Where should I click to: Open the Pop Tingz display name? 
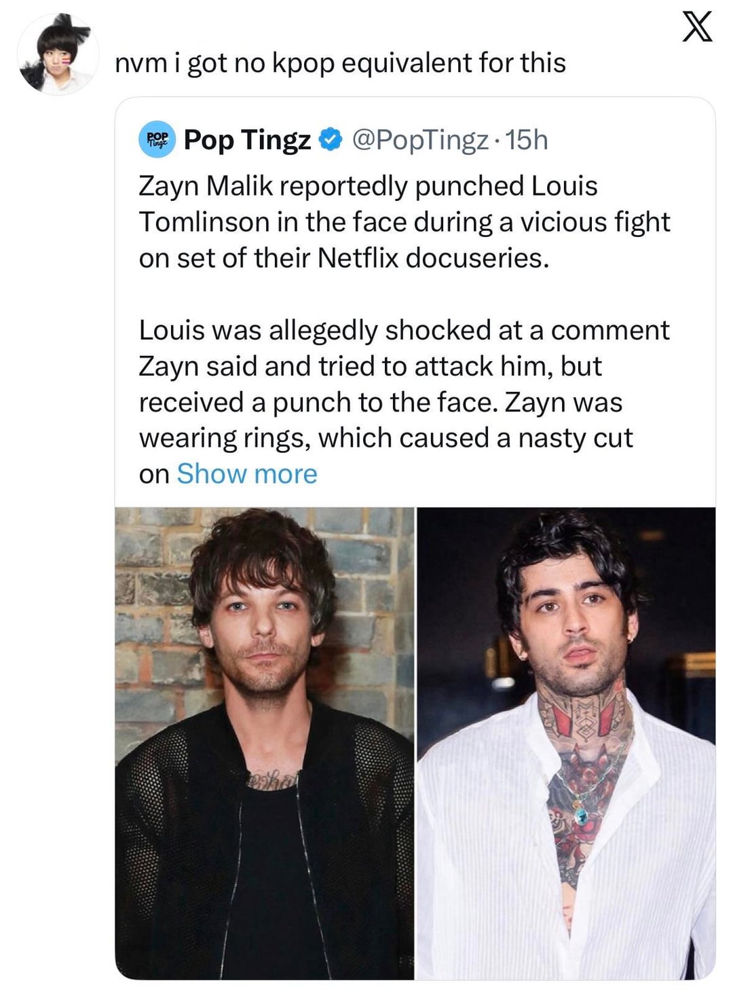(x=247, y=139)
